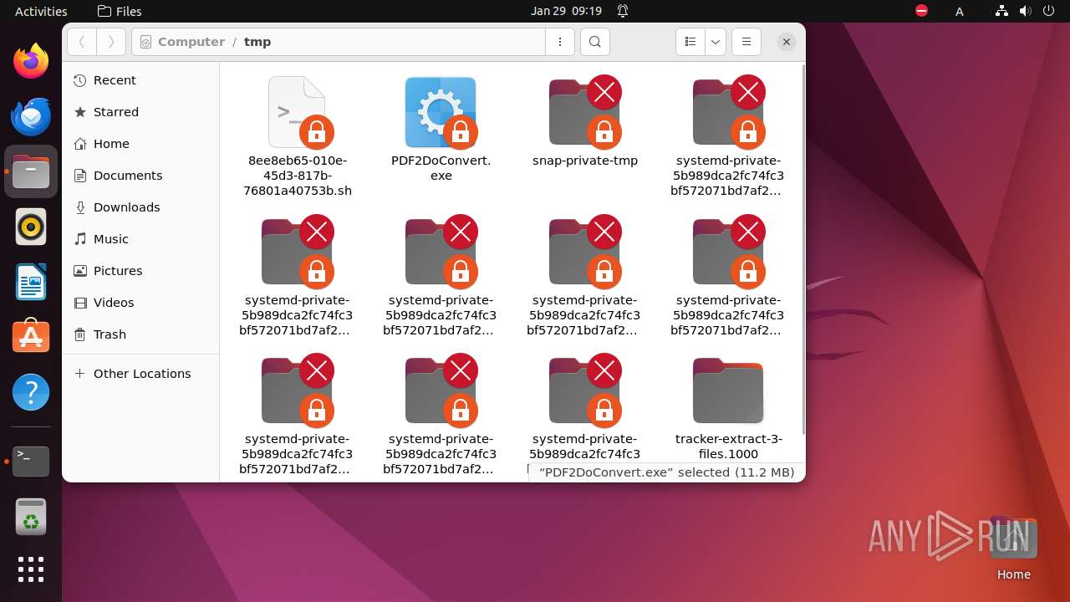The height and width of the screenshot is (602, 1070).
Task: Open Pictures in the sidebar
Action: [140, 271]
